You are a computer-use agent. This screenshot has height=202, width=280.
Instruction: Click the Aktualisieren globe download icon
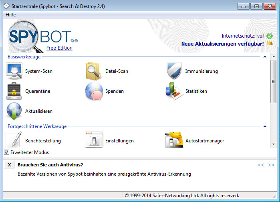click(14, 111)
